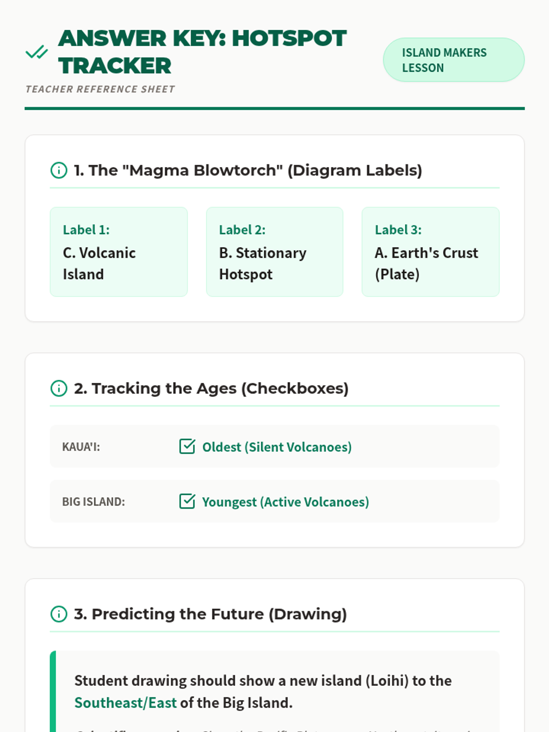
Task: Click the Answer Key: Hotspot Tracker title
Action: click(202, 52)
